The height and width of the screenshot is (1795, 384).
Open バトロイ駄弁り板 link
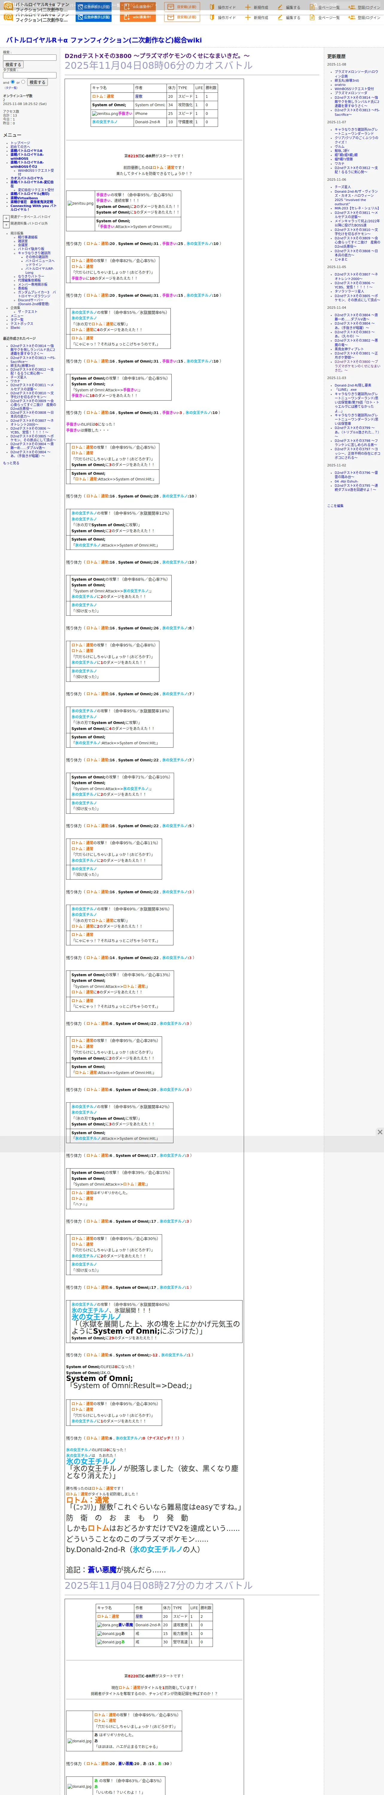pyautogui.click(x=31, y=249)
